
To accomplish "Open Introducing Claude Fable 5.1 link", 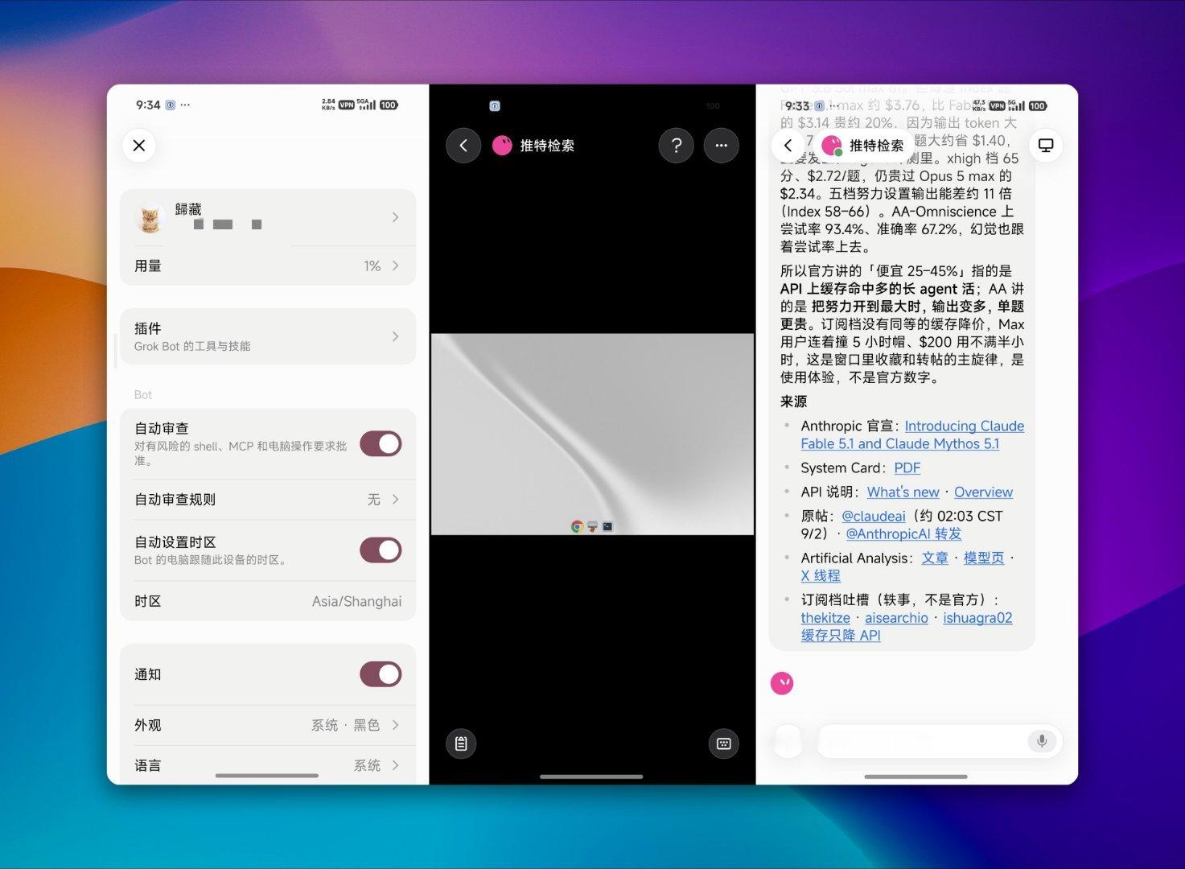I will 912,434.
